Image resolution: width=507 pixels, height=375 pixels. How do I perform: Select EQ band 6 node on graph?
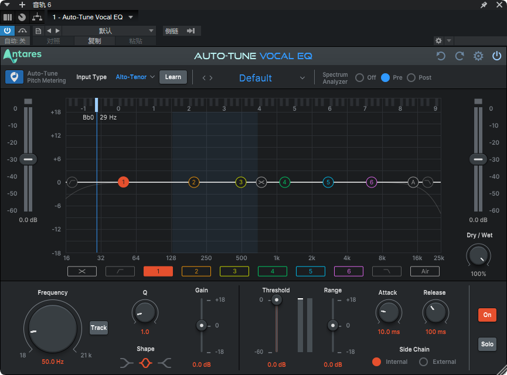(x=371, y=182)
